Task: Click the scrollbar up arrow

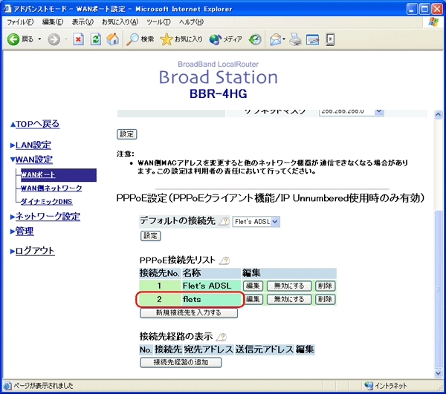Action: pos(439,114)
